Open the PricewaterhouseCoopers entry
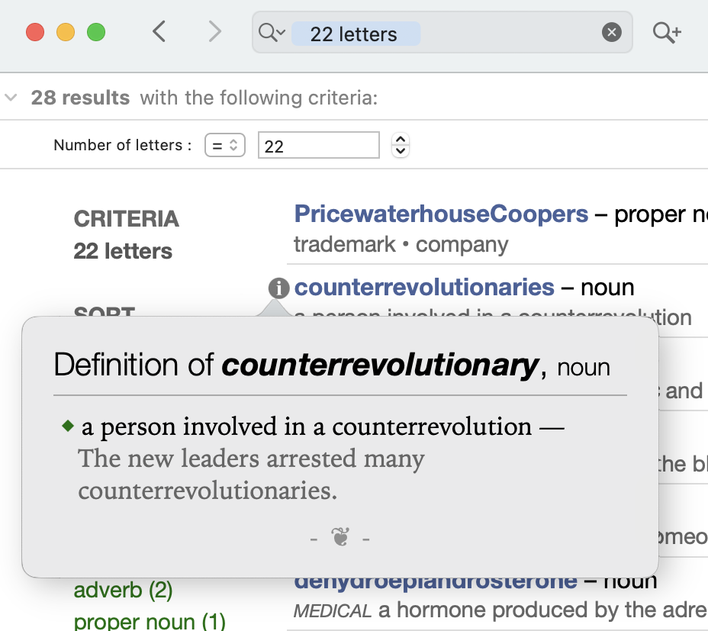 441,214
